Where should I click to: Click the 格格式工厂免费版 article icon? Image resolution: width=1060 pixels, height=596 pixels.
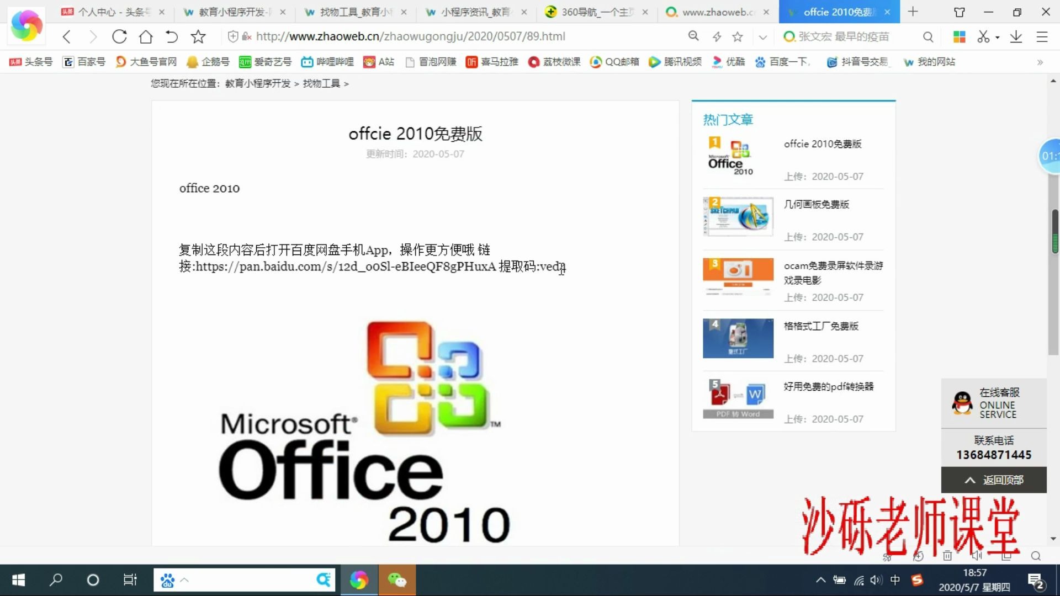tap(738, 338)
